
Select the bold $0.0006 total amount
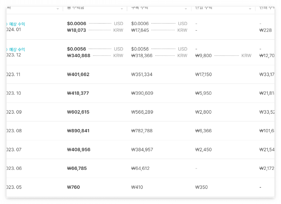tap(77, 23)
